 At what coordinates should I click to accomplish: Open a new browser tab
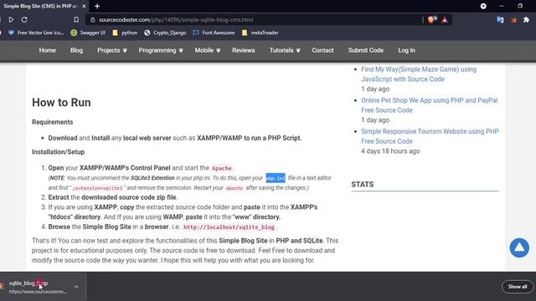tap(97, 6)
